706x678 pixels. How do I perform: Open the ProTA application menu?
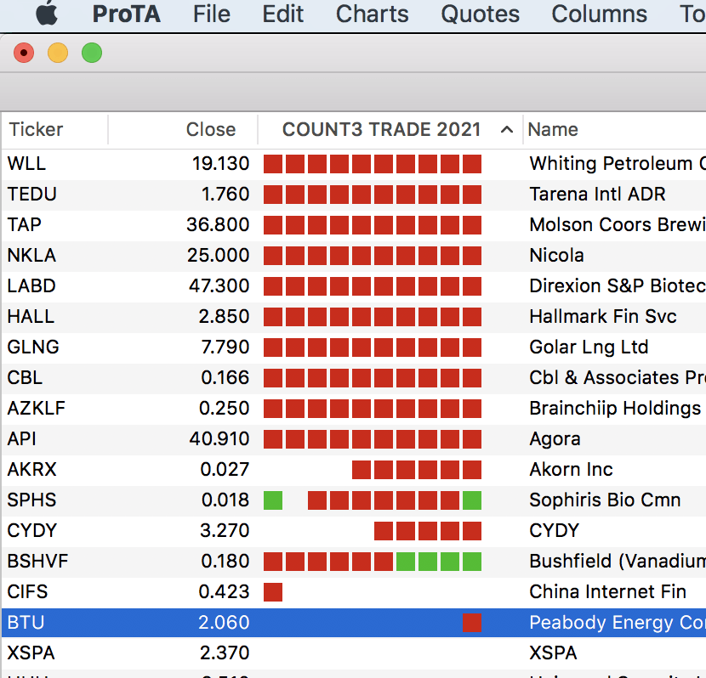[126, 14]
